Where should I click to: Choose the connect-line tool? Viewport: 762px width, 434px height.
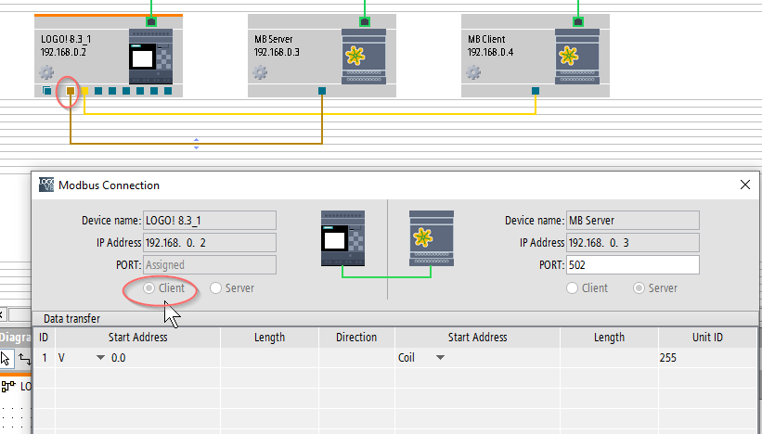(x=25, y=359)
